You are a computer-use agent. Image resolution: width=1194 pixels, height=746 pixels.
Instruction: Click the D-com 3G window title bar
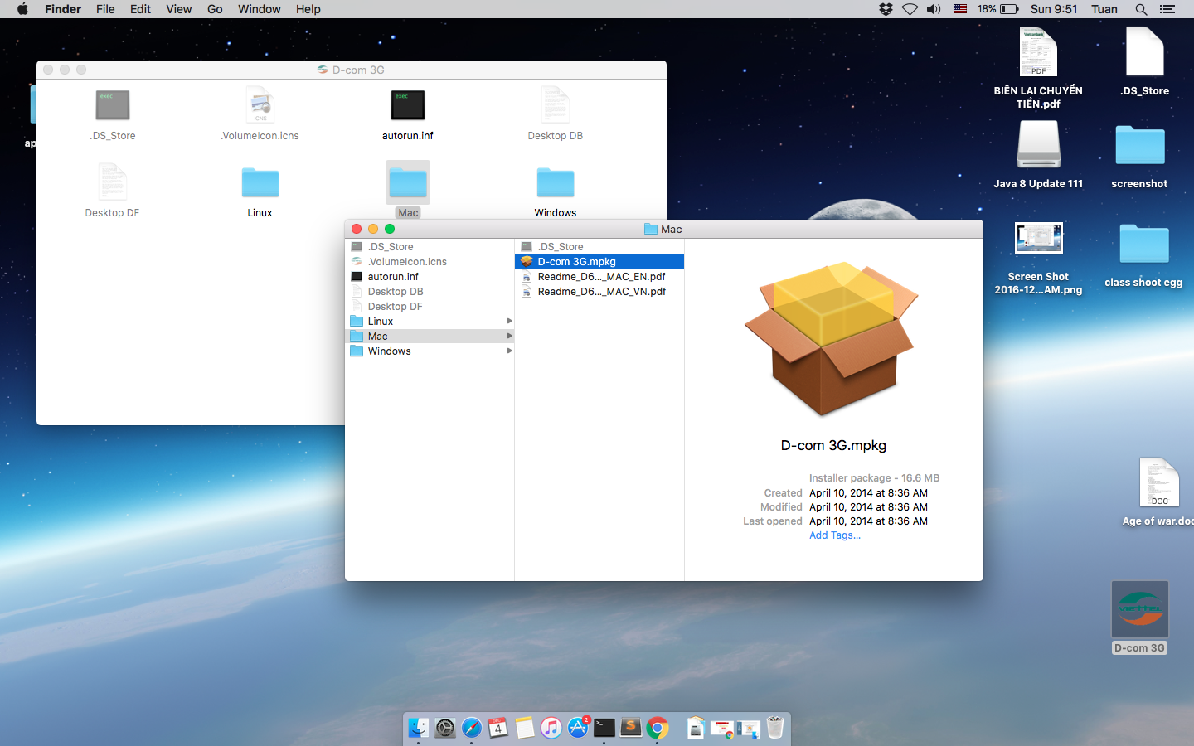point(352,70)
